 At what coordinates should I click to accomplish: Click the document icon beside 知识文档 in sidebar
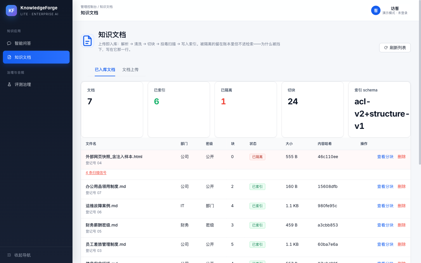coord(9,57)
